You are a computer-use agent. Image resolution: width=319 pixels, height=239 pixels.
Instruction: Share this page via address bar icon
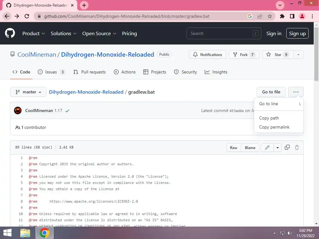pyautogui.click(x=259, y=16)
